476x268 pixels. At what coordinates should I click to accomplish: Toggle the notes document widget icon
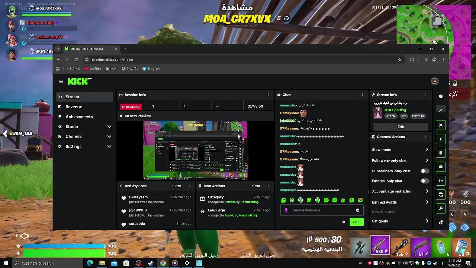tap(441, 153)
